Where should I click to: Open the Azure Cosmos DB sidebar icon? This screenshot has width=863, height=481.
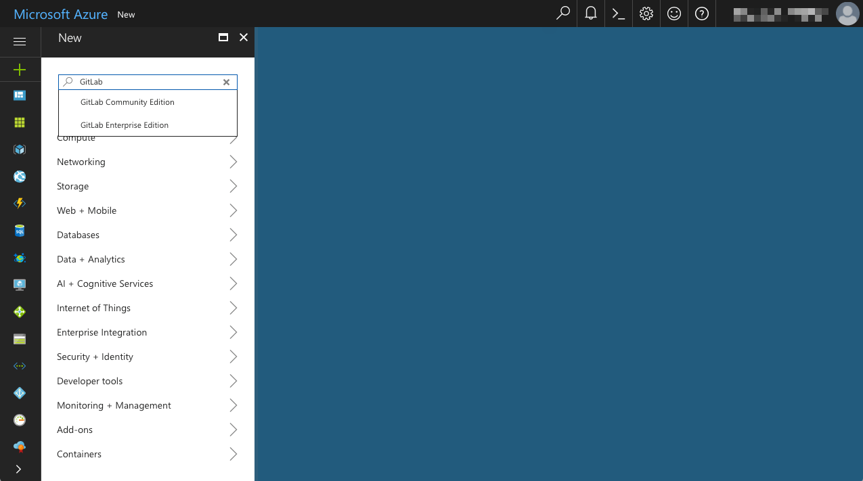tap(20, 257)
